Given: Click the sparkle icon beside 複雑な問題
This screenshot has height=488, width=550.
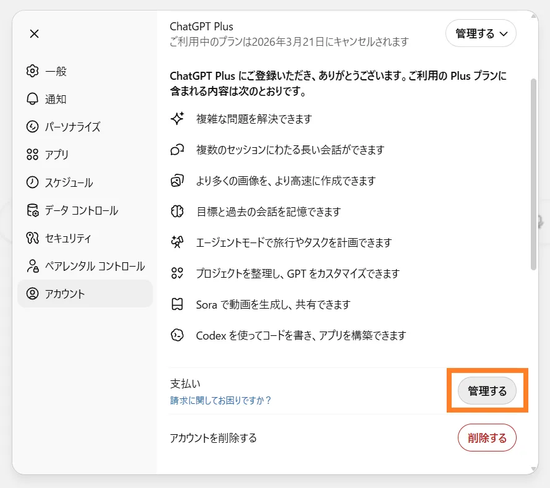Looking at the screenshot, I should 178,119.
